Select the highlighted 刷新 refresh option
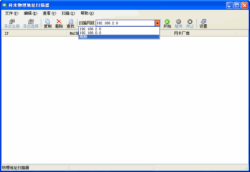Viewport: 250px width, 172px height. pos(119,37)
